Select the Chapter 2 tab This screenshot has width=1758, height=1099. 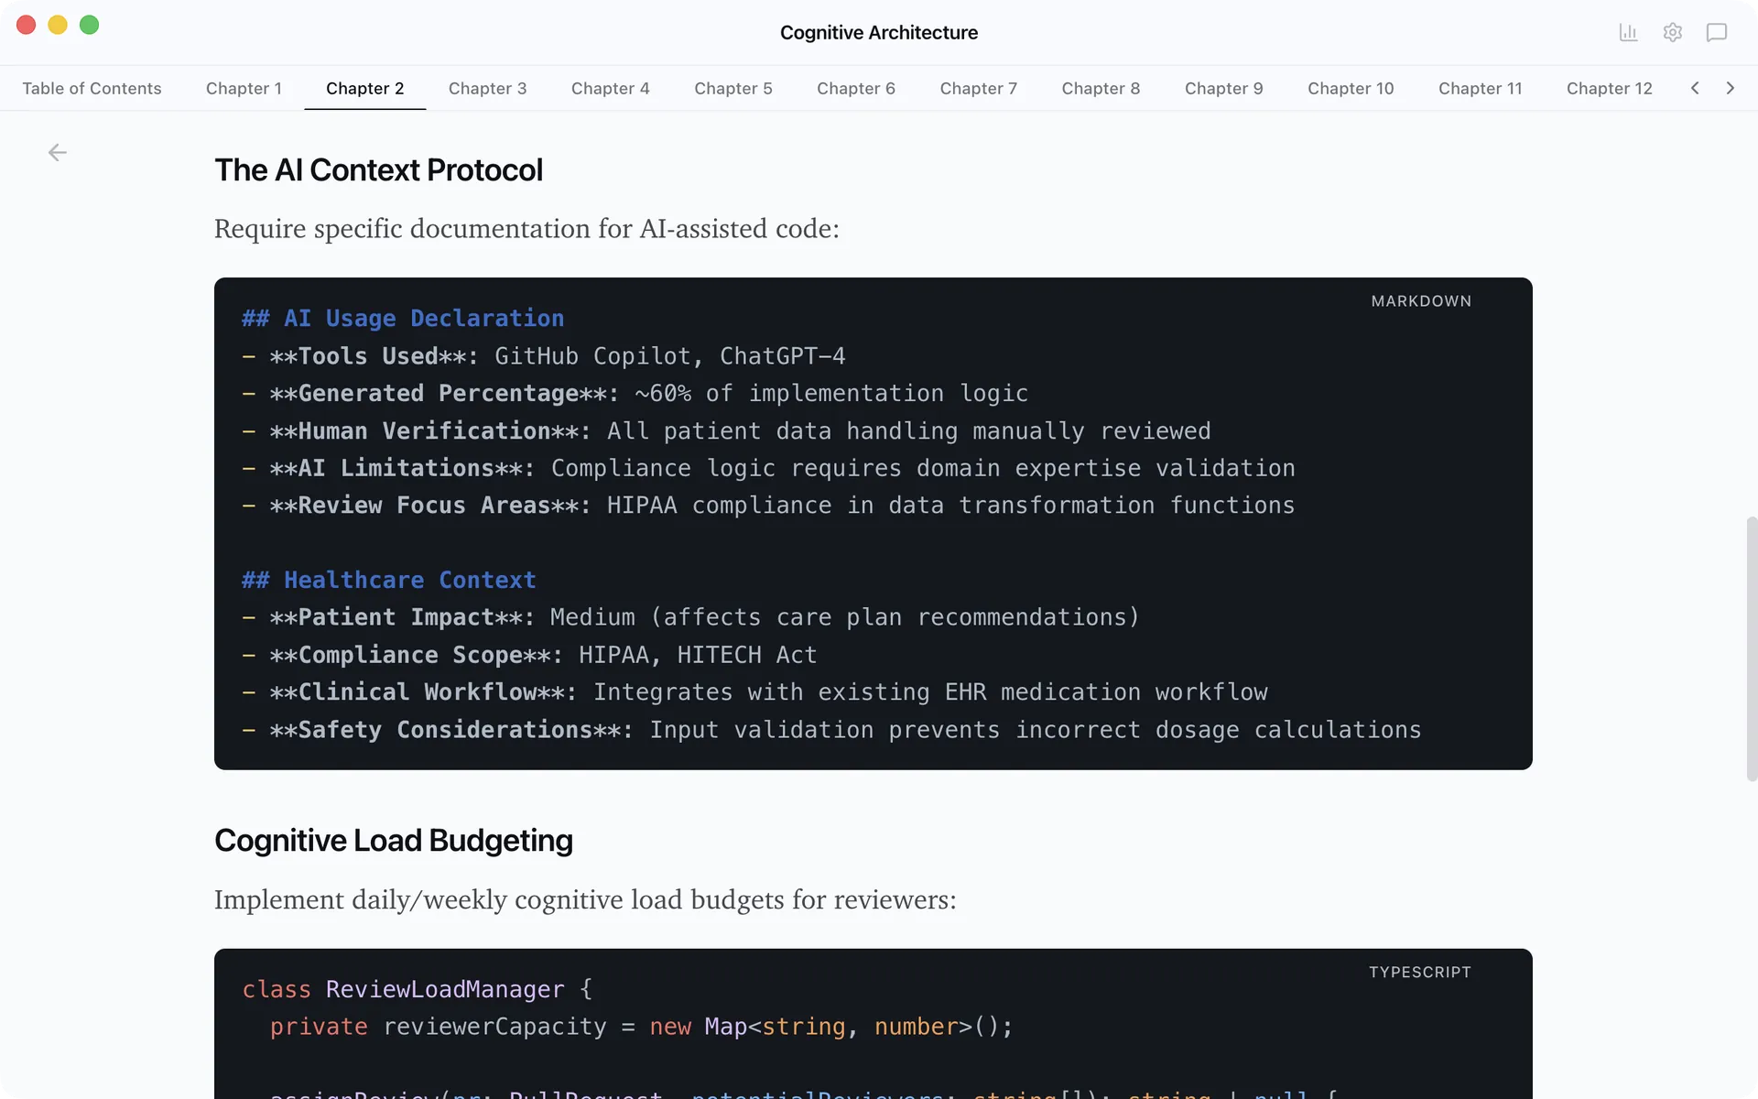click(x=365, y=89)
